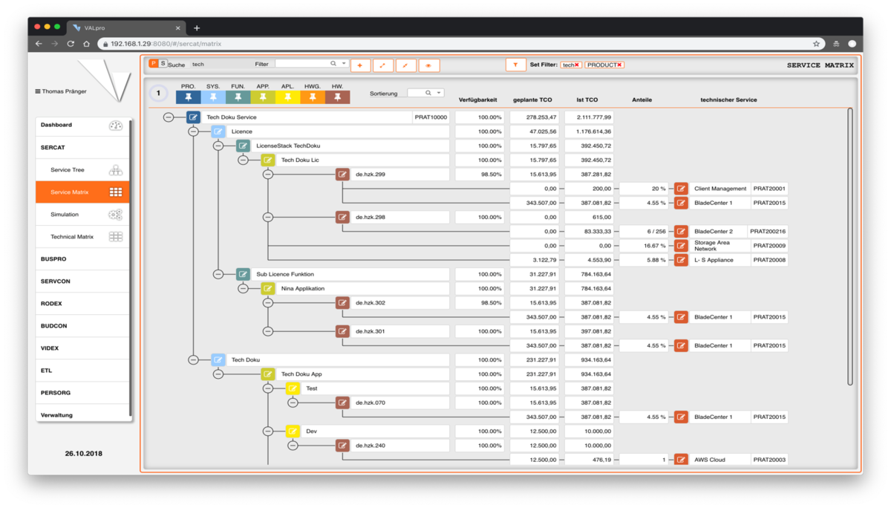Edit LicenseStack TechDoku via teal icon
This screenshot has width=891, height=508.
click(243, 146)
